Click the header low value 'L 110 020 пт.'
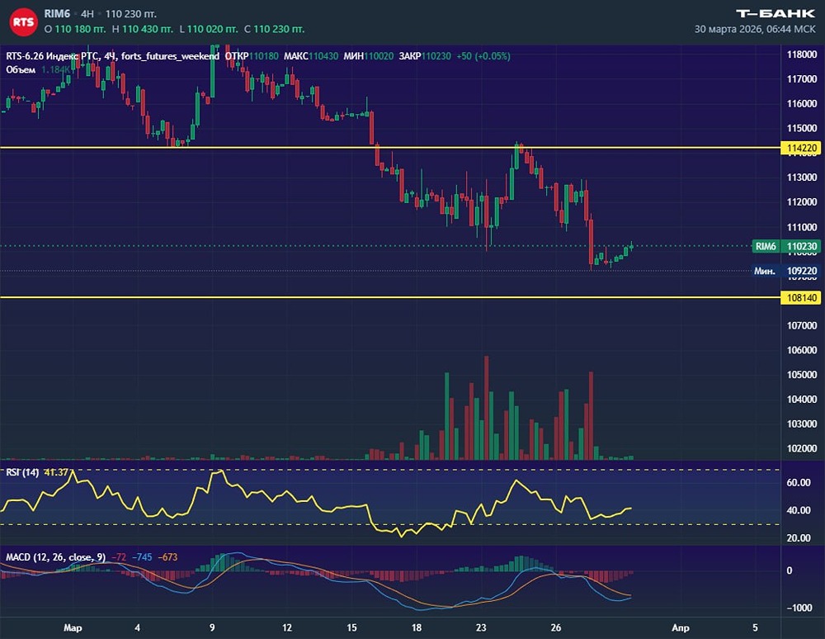The height and width of the screenshot is (639, 825). (x=209, y=29)
